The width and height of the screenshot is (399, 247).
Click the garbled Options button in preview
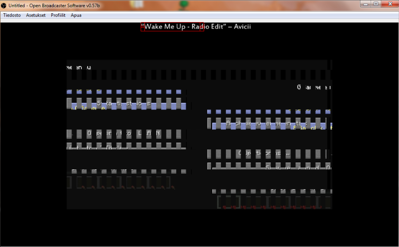pyautogui.click(x=267, y=154)
